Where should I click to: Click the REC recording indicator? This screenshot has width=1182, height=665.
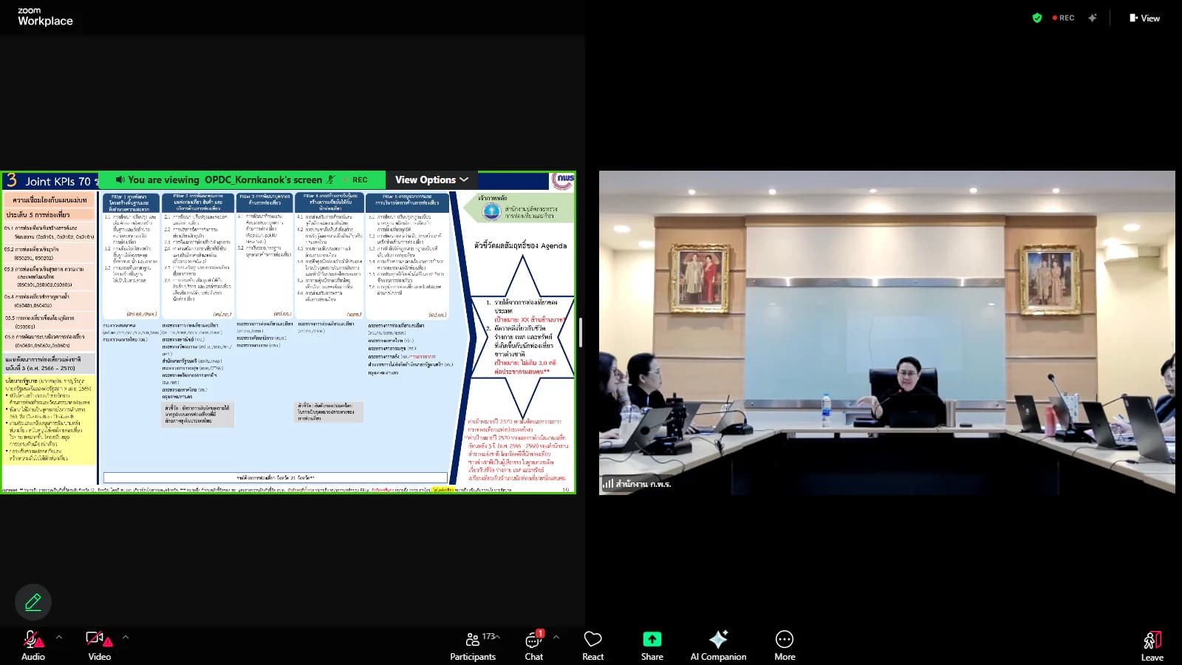click(1064, 18)
